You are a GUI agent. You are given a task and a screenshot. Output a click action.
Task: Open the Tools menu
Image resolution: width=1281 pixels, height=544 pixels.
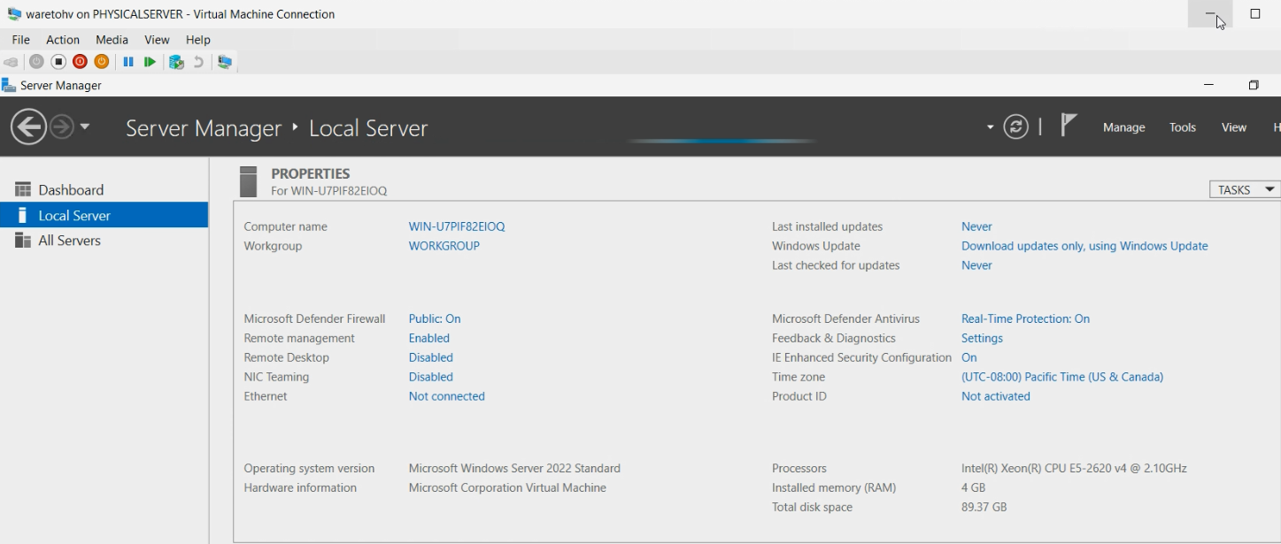tap(1183, 127)
